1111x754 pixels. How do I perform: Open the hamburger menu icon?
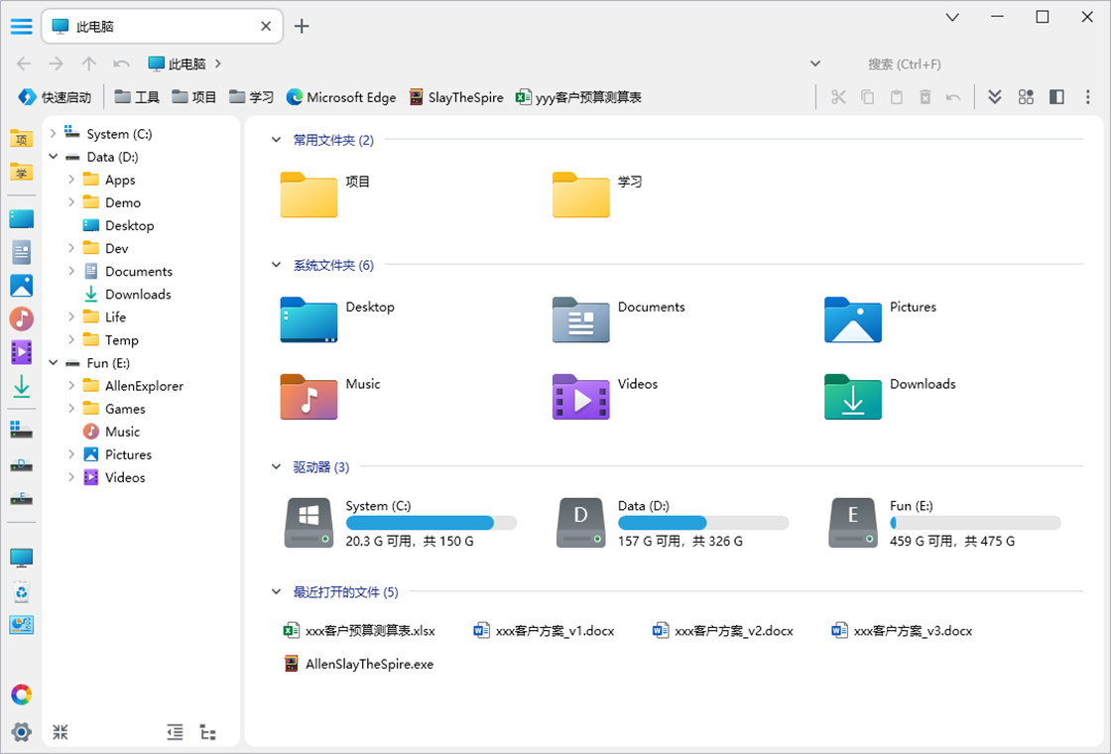point(21,26)
